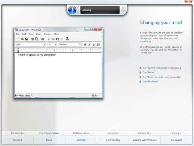Click the Find binoculars icon
The image size is (194, 146).
(x=43, y=39)
